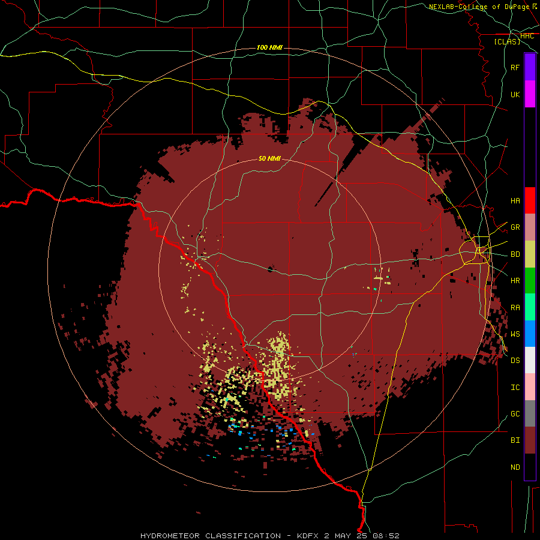
Task: Click the UK magenta legend swatch
Action: pyautogui.click(x=530, y=94)
